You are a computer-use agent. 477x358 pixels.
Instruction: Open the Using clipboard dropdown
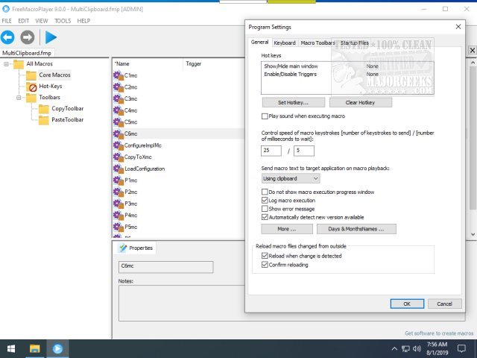[291, 178]
